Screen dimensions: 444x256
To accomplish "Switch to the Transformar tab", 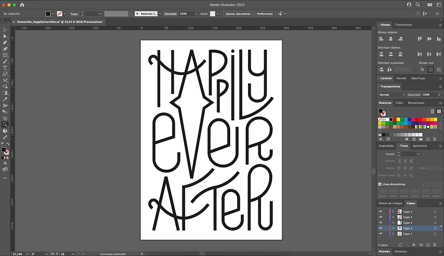I will [403, 25].
